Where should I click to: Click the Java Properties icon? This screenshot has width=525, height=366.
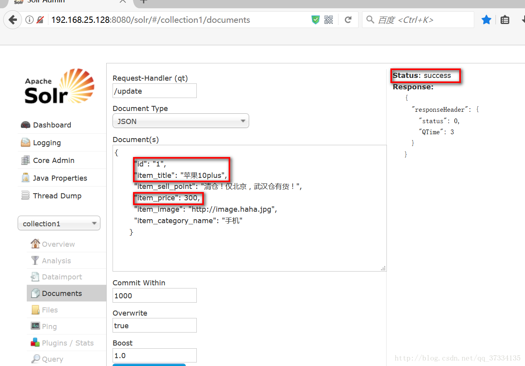point(26,178)
